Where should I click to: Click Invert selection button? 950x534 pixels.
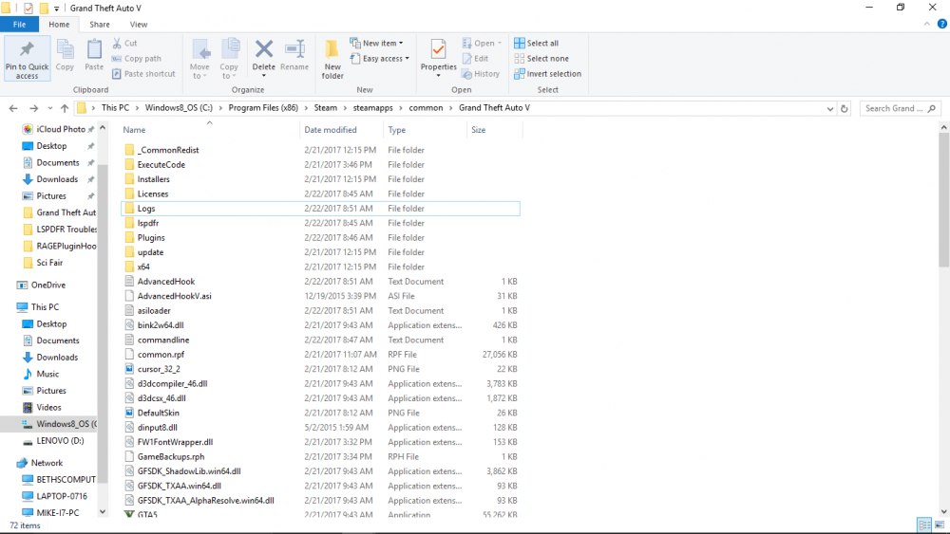[548, 74]
